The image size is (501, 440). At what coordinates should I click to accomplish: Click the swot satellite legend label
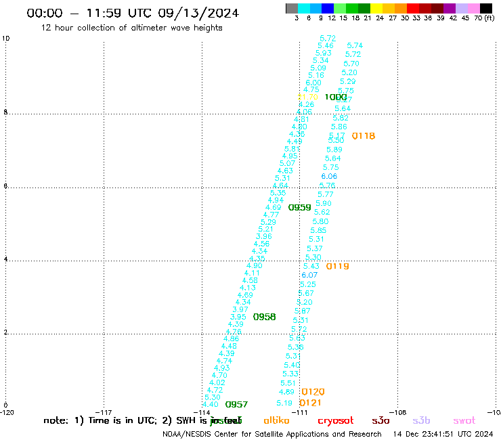point(464,421)
